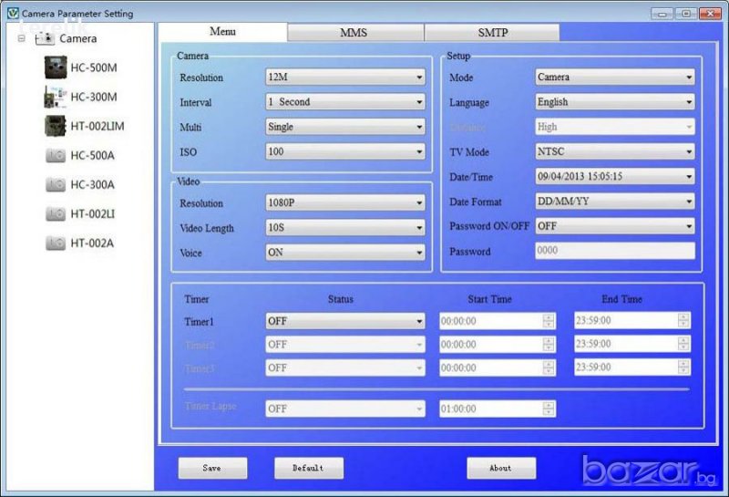The image size is (729, 497).
Task: Switch to the SMTP tab
Action: (x=492, y=33)
